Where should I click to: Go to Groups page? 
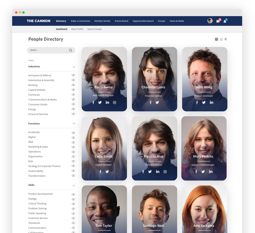(162, 21)
